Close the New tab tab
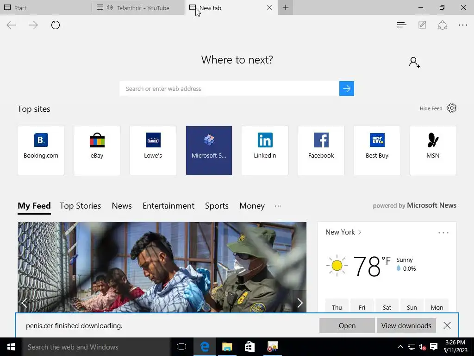The width and height of the screenshot is (474, 356). [x=269, y=7]
